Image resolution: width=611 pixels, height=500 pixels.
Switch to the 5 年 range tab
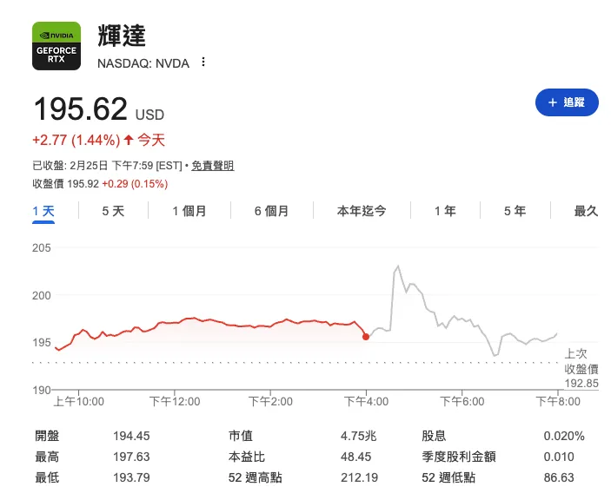(x=515, y=211)
